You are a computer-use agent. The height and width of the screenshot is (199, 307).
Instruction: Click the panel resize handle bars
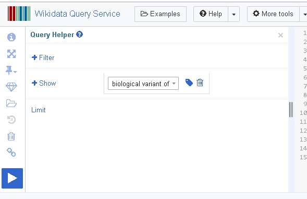point(291,110)
